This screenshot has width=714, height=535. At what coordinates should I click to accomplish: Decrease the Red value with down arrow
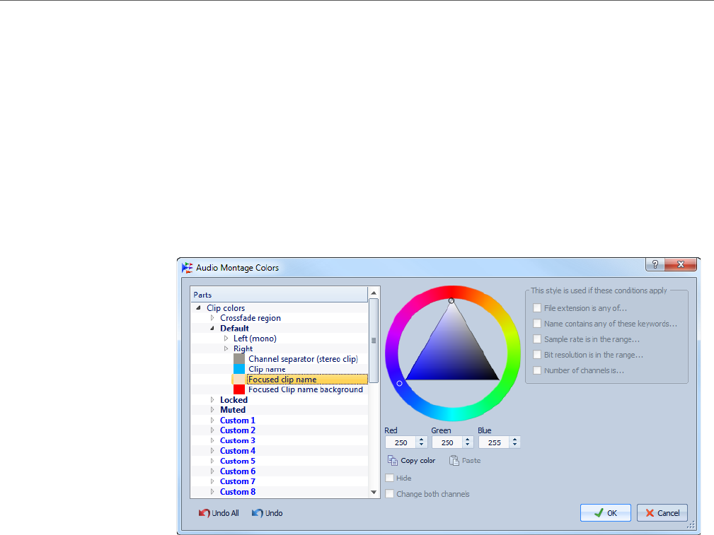422,445
